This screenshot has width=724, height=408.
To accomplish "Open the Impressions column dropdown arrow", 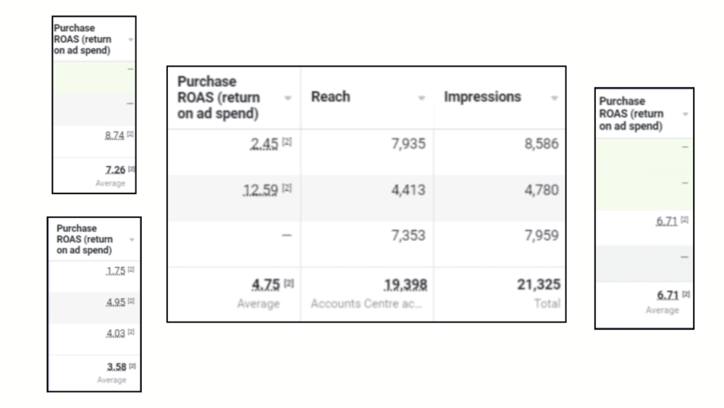I will click(555, 98).
